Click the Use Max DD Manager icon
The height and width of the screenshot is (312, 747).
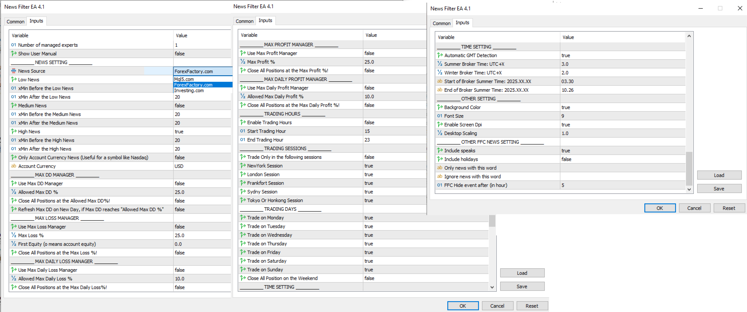point(14,183)
